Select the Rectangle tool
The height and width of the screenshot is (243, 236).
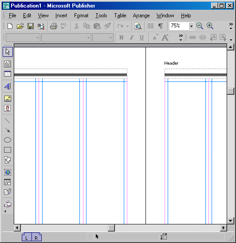(8, 150)
